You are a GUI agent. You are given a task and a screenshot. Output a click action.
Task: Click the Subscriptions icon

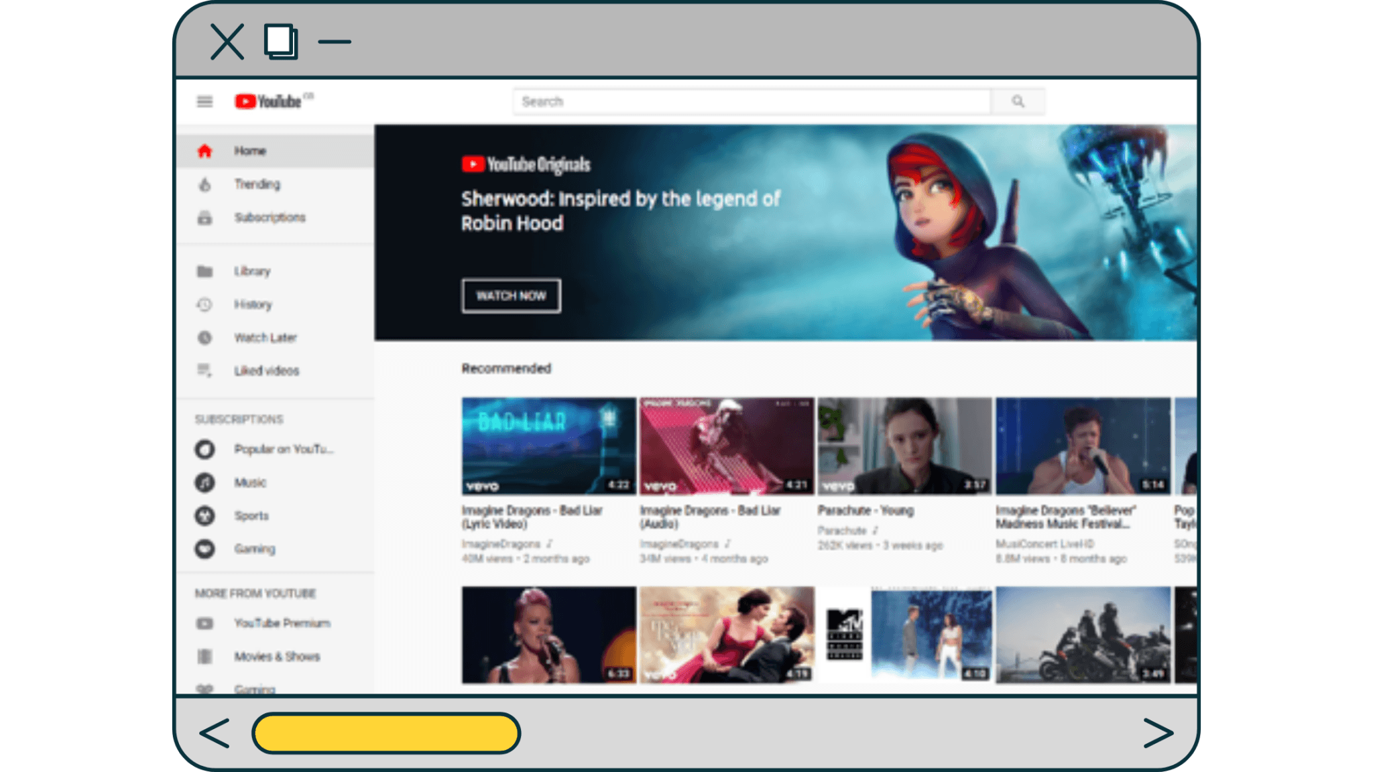coord(204,218)
